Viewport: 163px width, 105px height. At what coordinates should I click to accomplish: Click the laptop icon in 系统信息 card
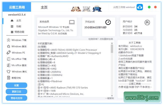coord(72,22)
